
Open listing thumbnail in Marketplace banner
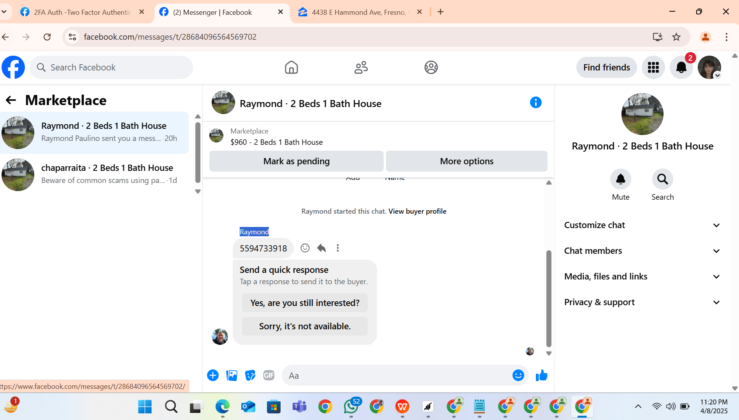click(x=216, y=135)
